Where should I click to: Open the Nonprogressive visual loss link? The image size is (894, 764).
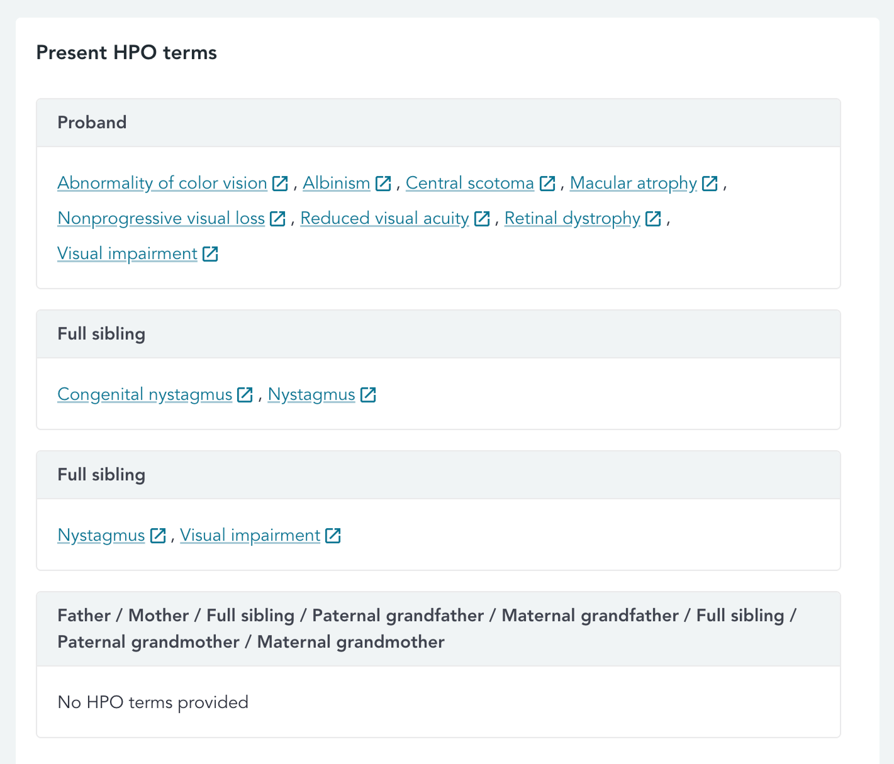coord(160,218)
